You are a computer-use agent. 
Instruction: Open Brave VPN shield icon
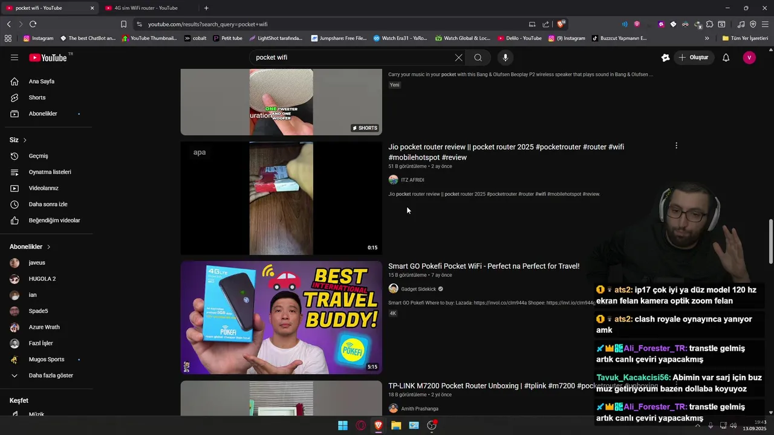point(753,24)
